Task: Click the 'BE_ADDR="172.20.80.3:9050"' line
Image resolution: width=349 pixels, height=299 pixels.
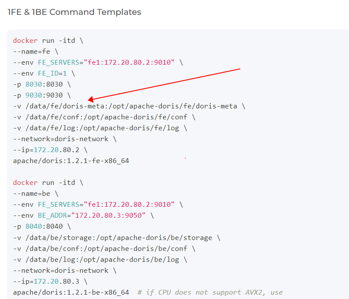Action: 83,216
